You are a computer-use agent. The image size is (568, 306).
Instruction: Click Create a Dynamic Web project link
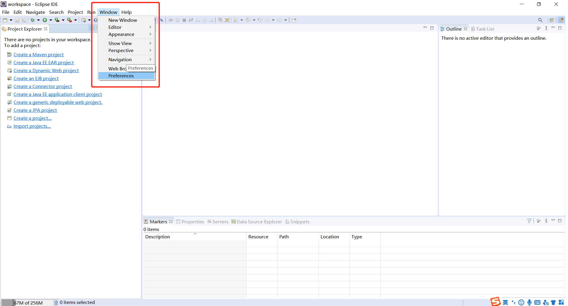point(46,70)
